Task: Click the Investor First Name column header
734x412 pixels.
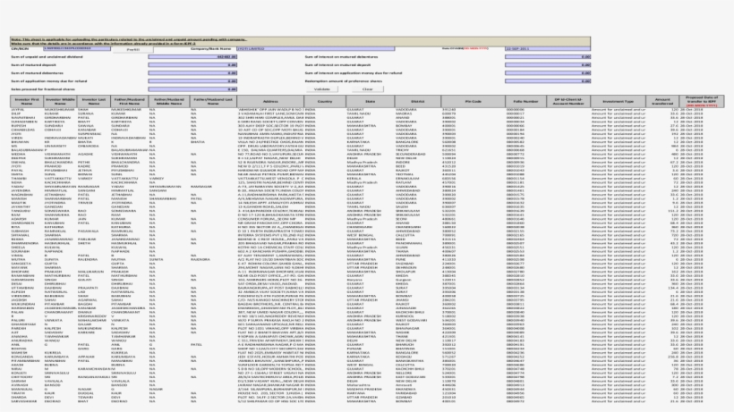Action: (x=27, y=101)
